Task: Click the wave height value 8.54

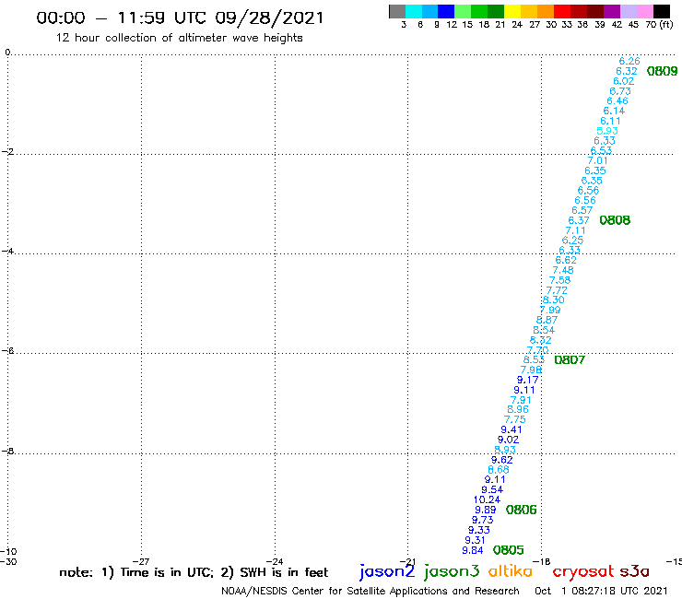Action: [x=544, y=330]
